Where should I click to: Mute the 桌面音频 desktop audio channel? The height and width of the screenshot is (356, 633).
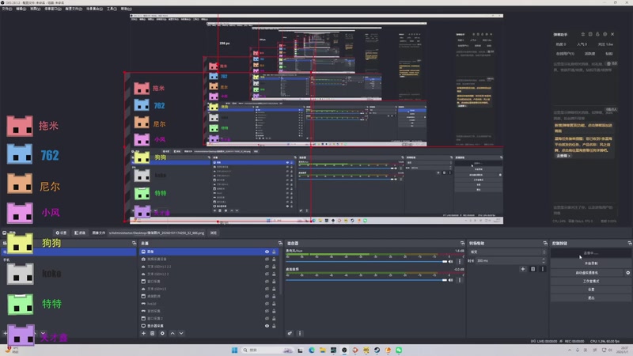pyautogui.click(x=451, y=280)
